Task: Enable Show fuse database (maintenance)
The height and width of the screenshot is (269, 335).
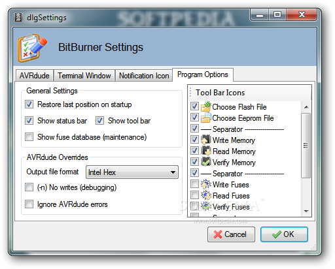Action: point(29,137)
